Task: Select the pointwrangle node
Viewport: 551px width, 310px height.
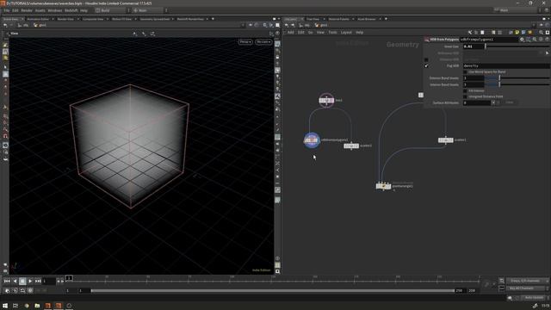Action: tap(383, 186)
